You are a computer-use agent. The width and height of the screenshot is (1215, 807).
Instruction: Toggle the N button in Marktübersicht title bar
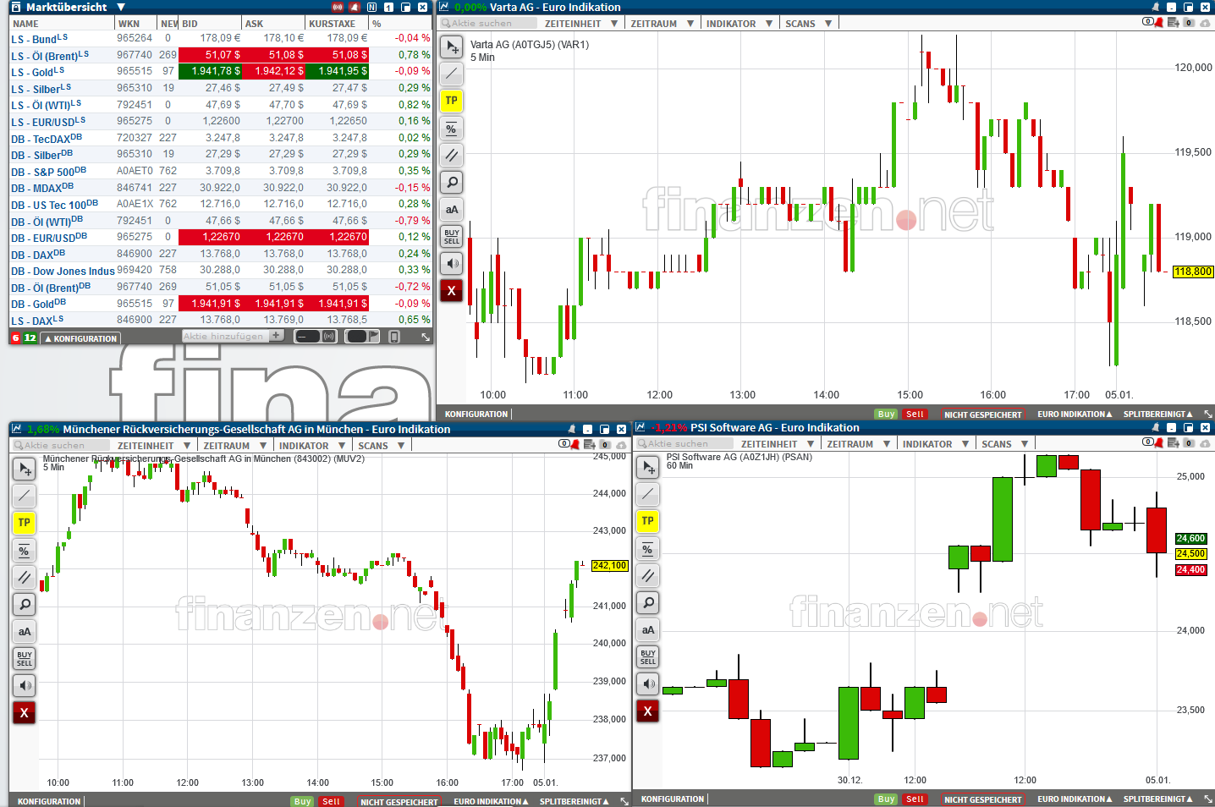tap(371, 7)
